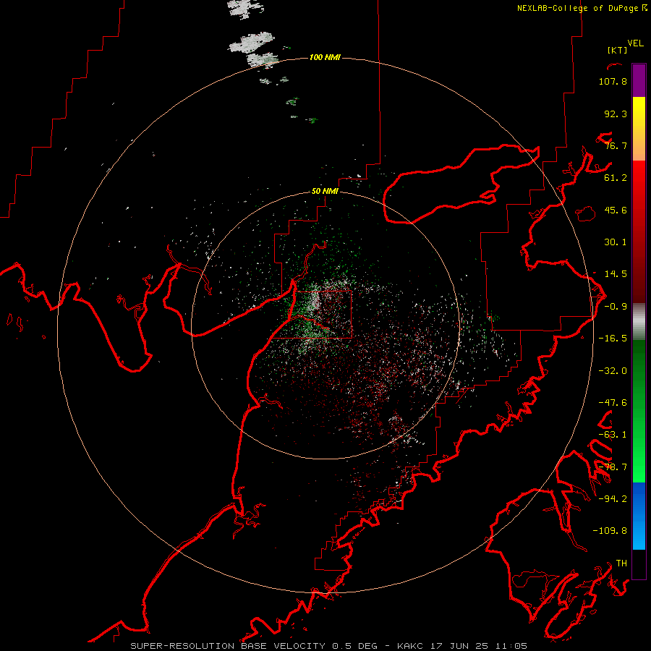The width and height of the screenshot is (651, 651).
Task: Click the [KT] units label
Action: click(x=618, y=50)
